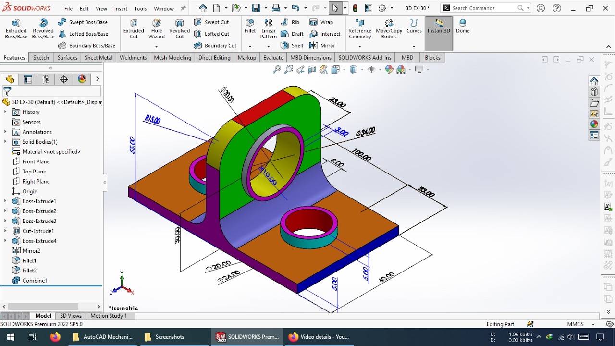The height and width of the screenshot is (346, 615).
Task: Open the Video details Firefox window
Action: (x=319, y=337)
